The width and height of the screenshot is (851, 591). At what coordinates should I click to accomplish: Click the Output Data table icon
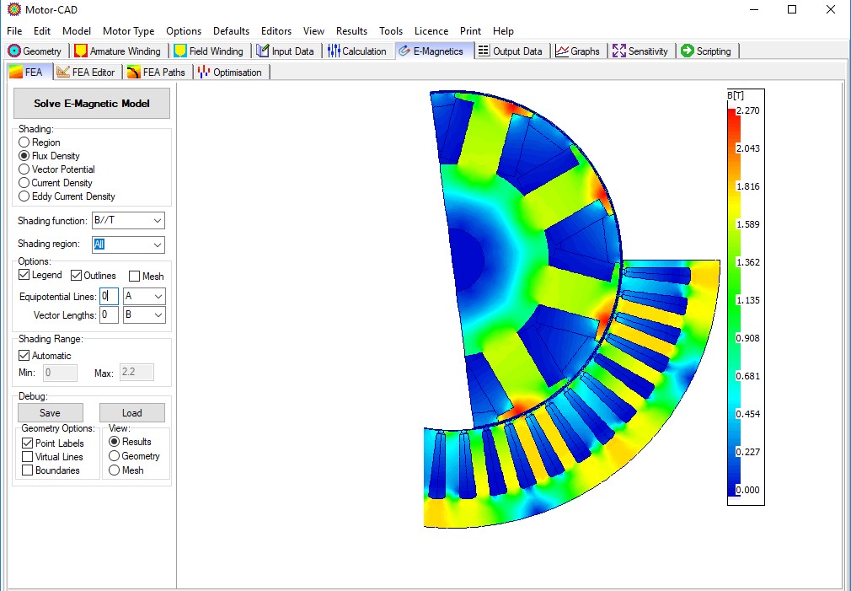(x=484, y=51)
